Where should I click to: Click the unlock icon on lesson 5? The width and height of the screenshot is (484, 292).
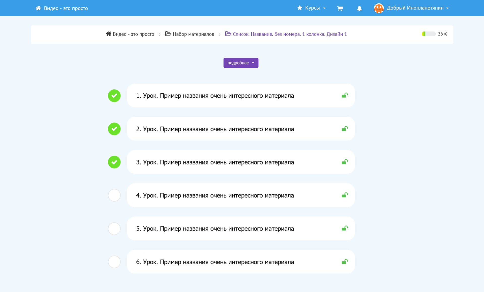point(344,228)
